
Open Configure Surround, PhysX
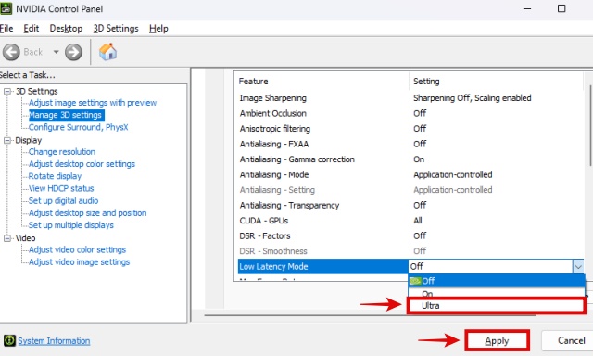click(x=78, y=127)
